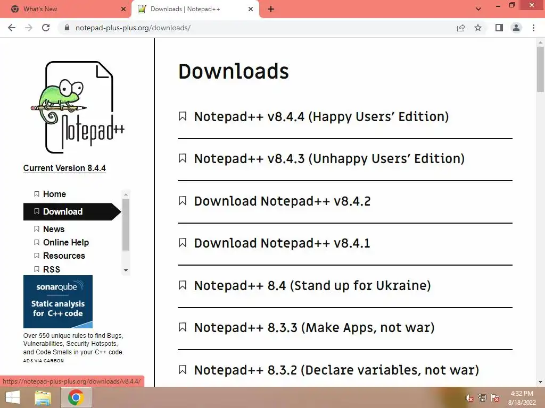
Task: Open the Chrome side panel icon
Action: click(x=499, y=28)
